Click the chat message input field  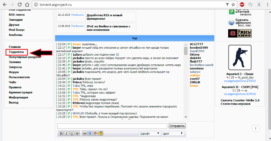pyautogui.click(x=112, y=126)
